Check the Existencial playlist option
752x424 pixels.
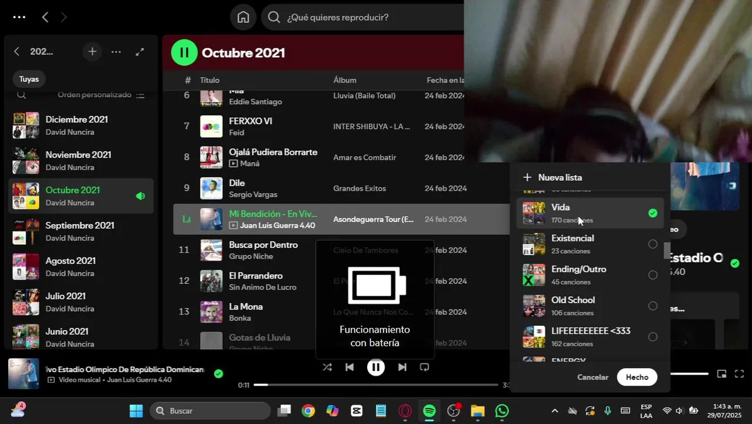pyautogui.click(x=653, y=244)
